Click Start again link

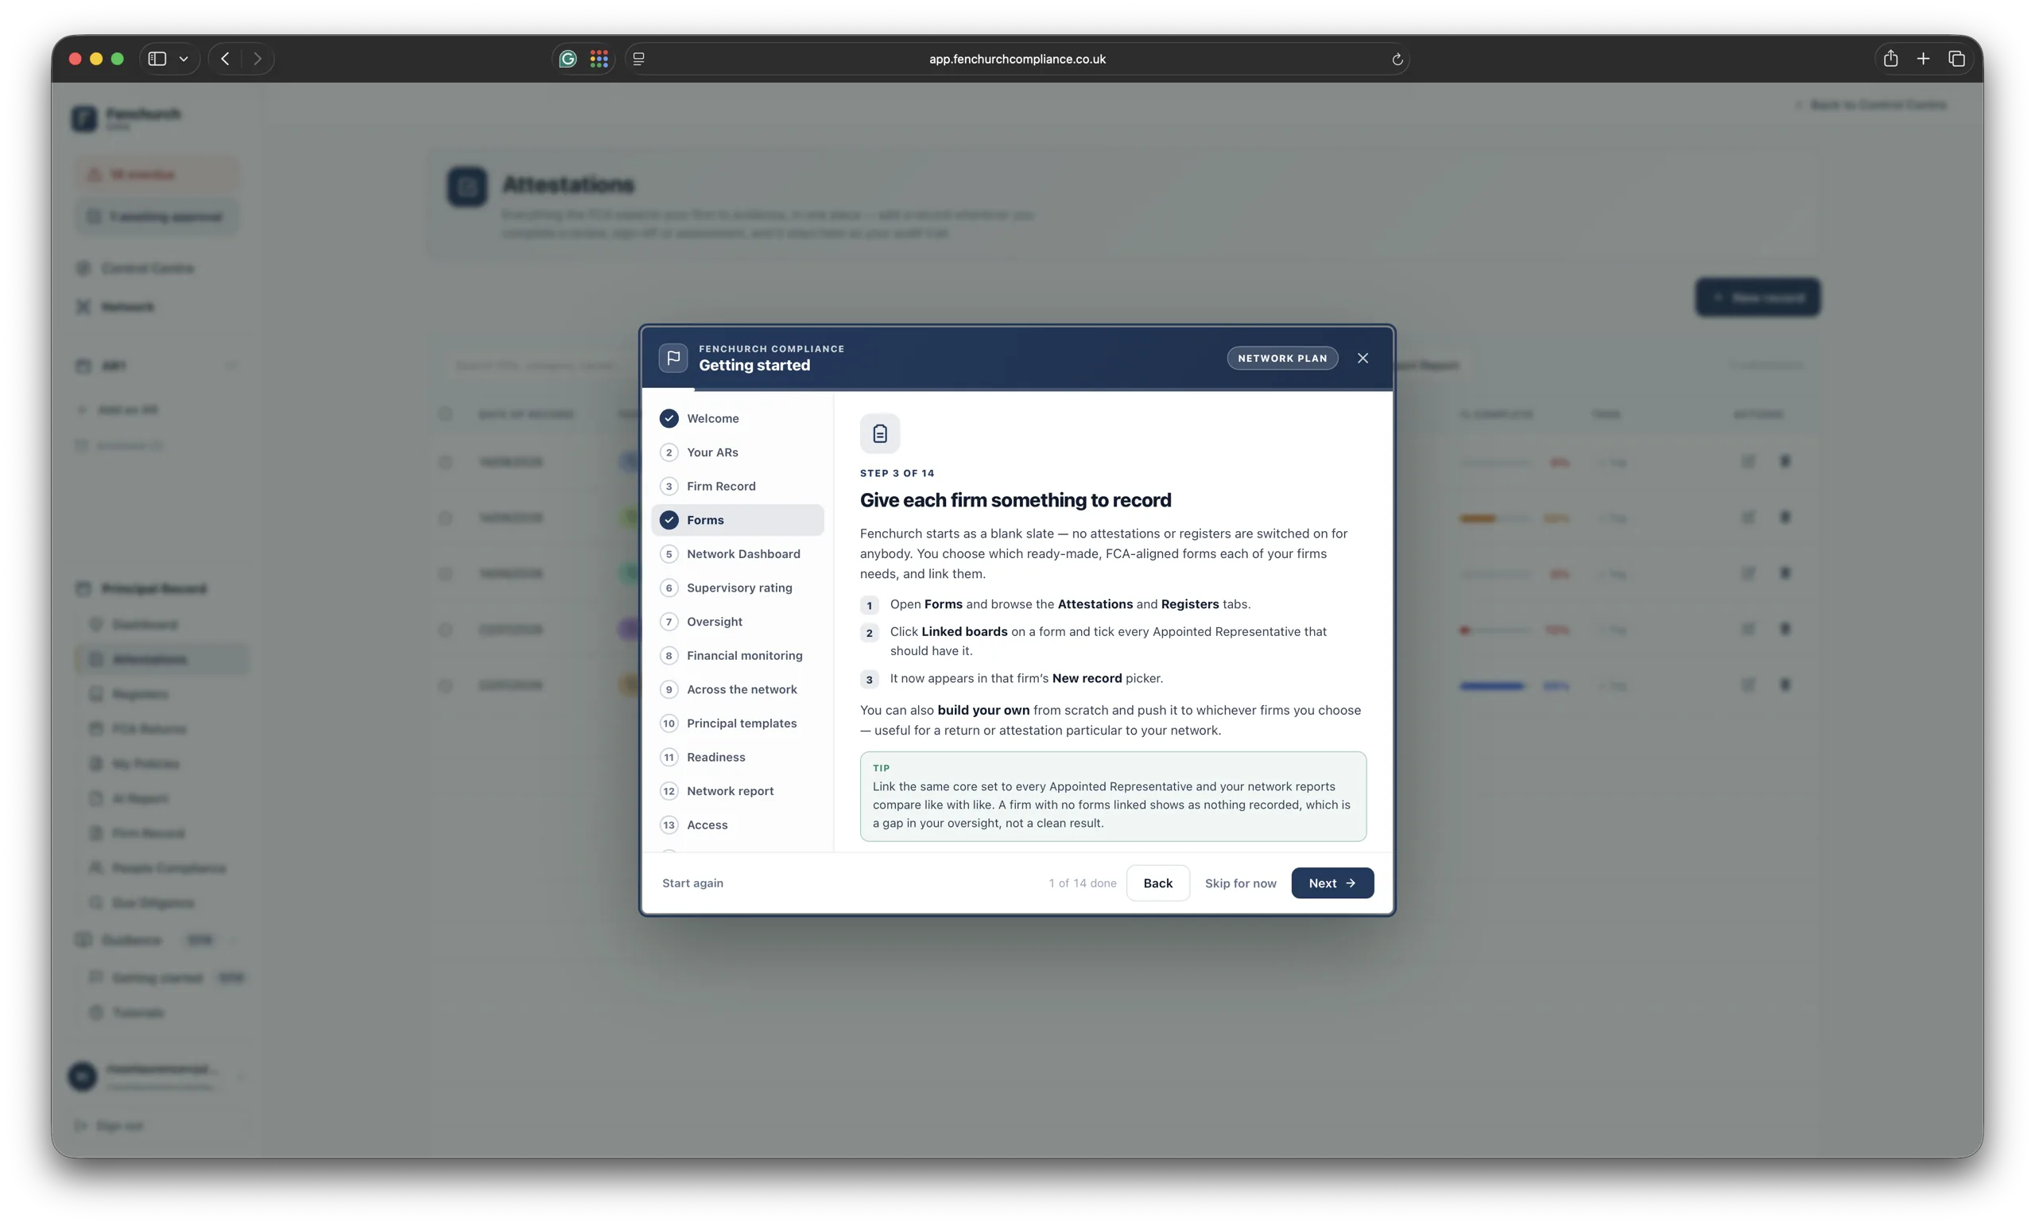[692, 883]
